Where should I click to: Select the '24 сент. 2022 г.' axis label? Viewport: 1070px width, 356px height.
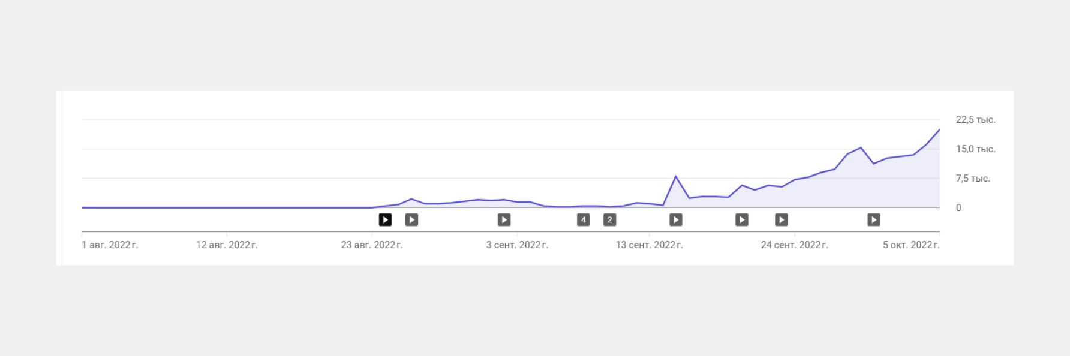[794, 245]
